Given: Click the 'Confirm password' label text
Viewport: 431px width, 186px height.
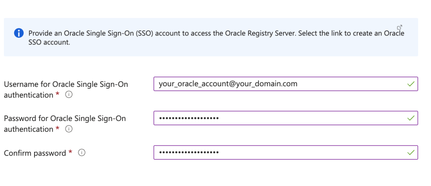Looking at the screenshot, I should pyautogui.click(x=35, y=153).
